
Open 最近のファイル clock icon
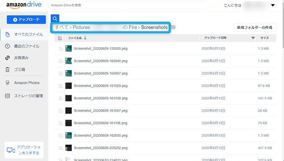[x=8, y=46]
